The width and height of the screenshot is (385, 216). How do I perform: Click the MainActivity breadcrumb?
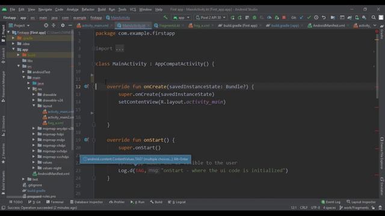tap(118, 17)
